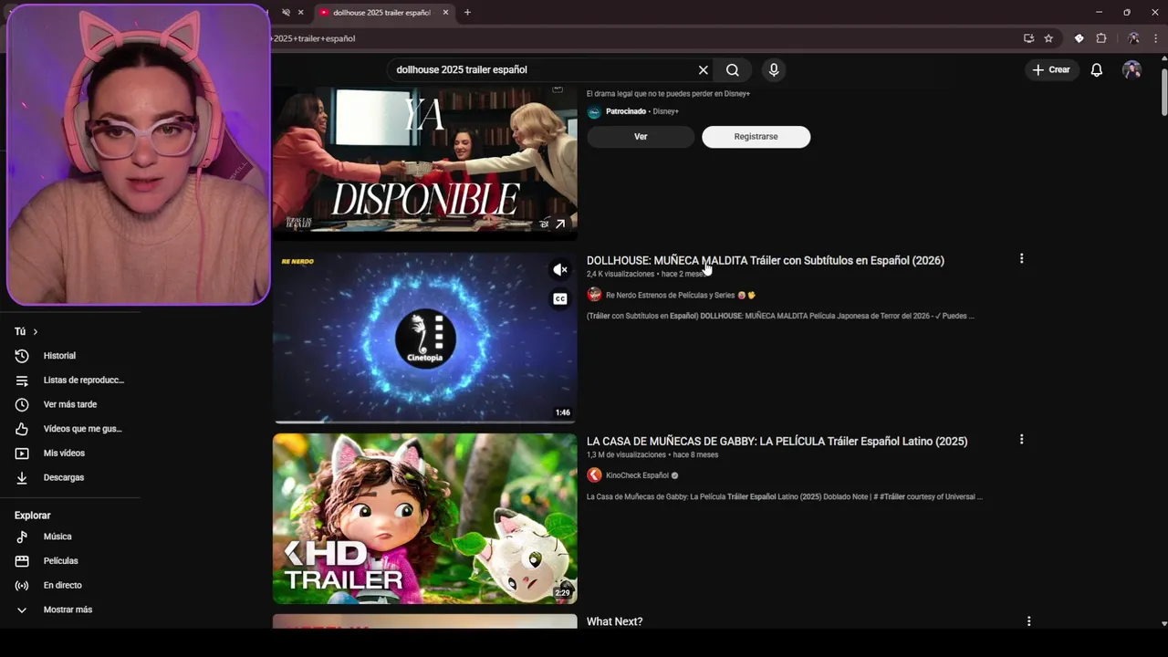The width and height of the screenshot is (1168, 657).
Task: Close the dollhouse 2025 trailer tab
Action: click(445, 13)
